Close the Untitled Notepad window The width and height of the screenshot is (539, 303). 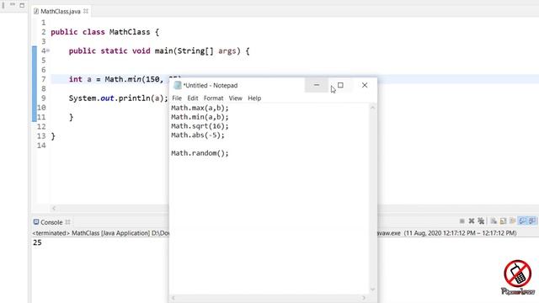[x=365, y=85]
